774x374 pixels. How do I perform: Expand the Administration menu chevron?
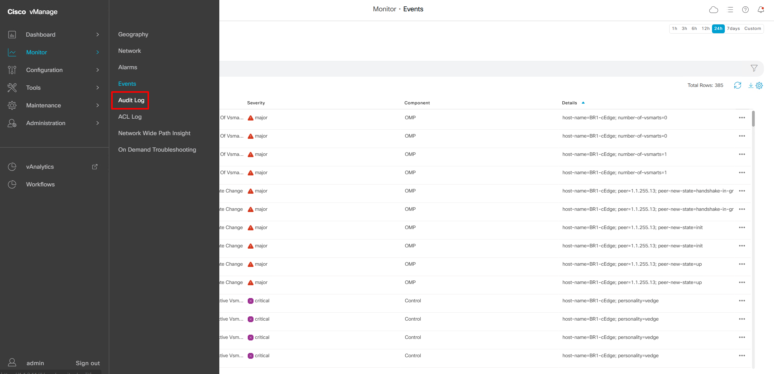[97, 123]
